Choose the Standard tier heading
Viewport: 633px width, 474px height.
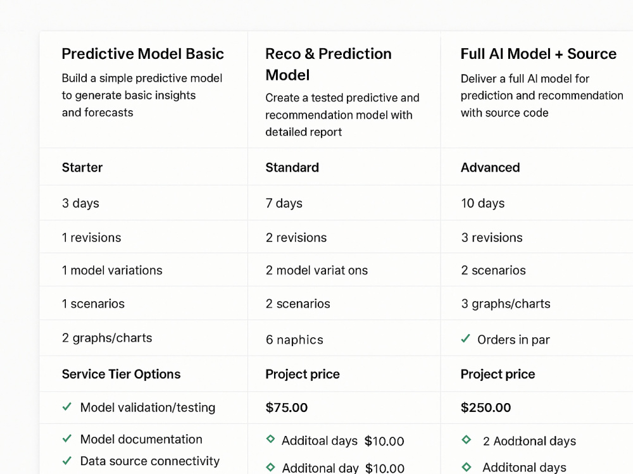tap(292, 167)
